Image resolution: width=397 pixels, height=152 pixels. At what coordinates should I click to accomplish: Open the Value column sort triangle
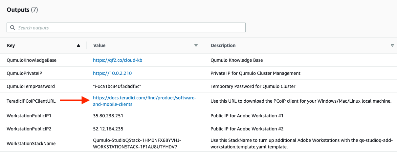196,46
